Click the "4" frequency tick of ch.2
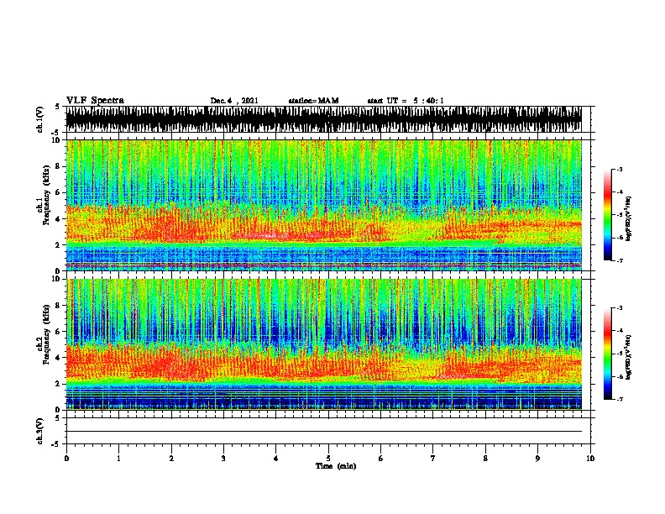 point(58,358)
